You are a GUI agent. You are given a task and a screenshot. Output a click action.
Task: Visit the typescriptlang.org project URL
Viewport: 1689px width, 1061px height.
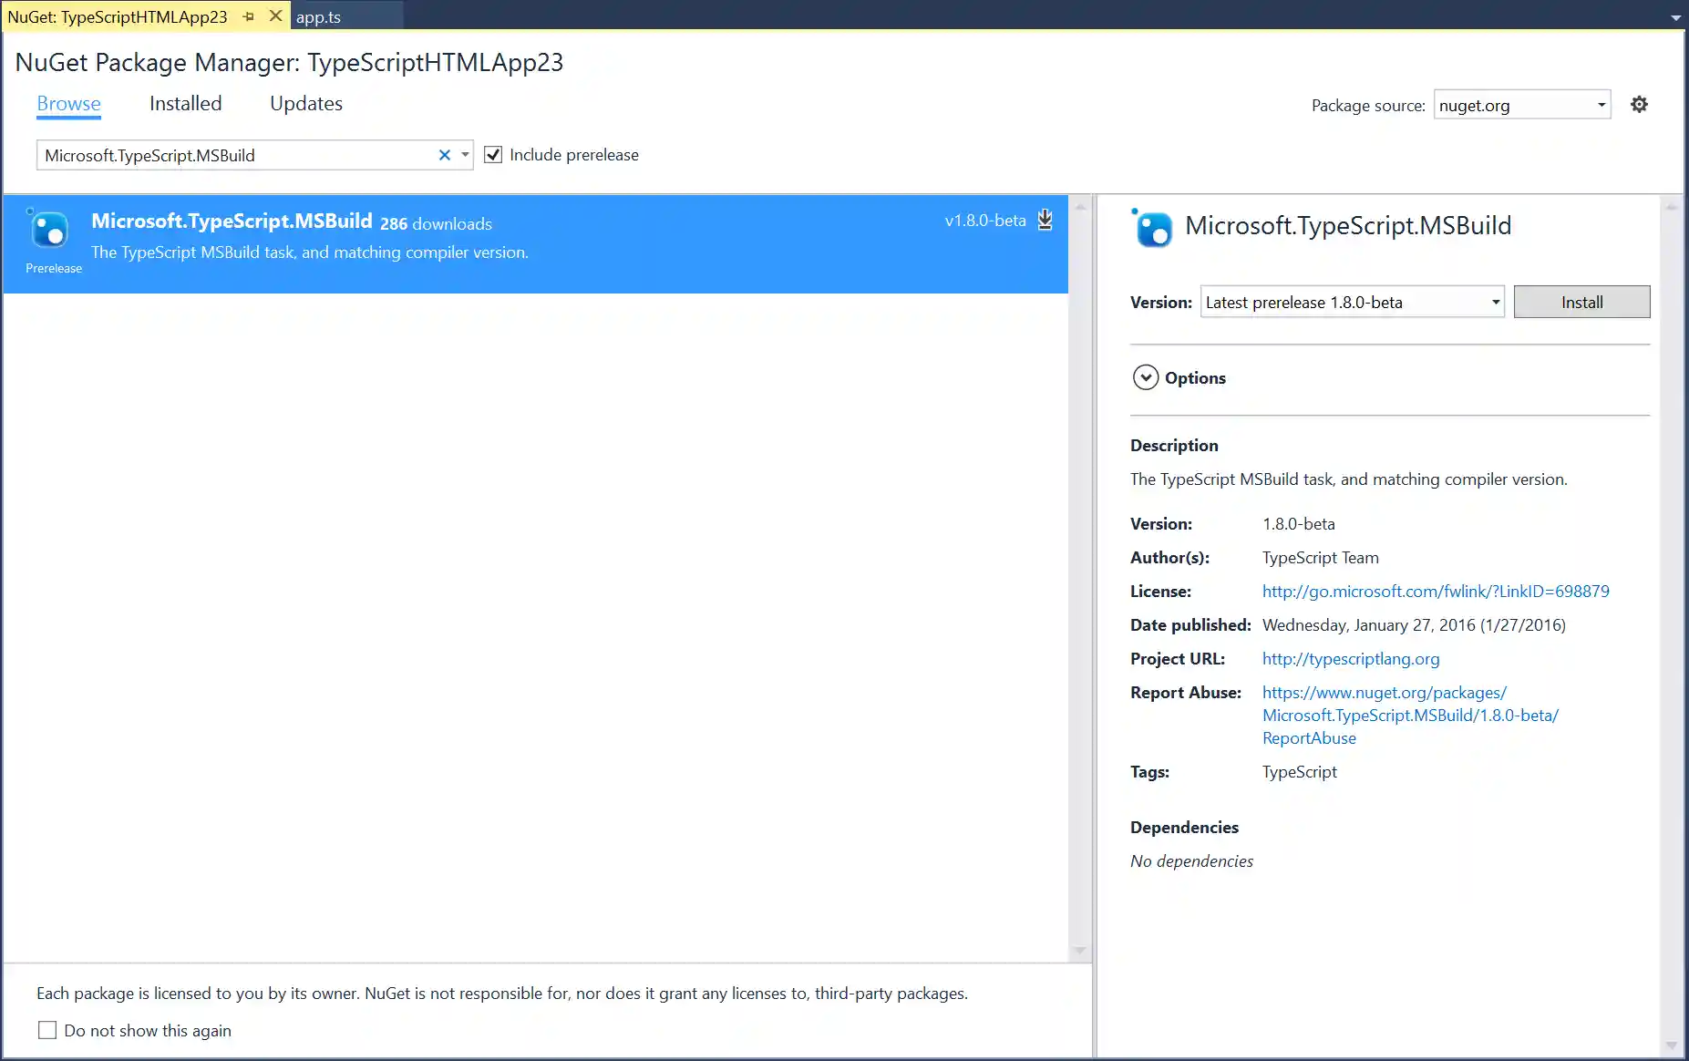(1351, 658)
